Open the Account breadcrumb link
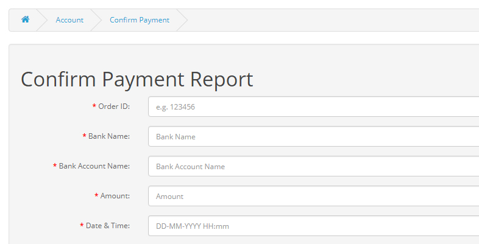The image size is (479, 244). click(69, 20)
